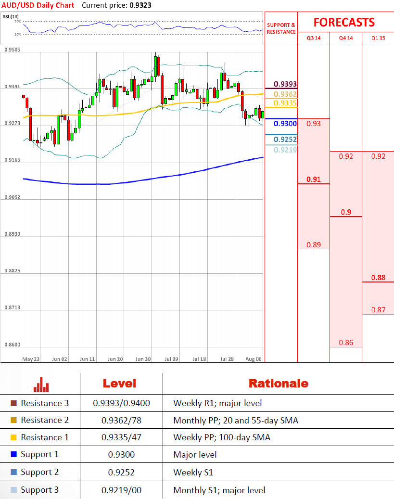Click the 0.8939 price axis label
Screen dimensions: 394x499
pos(13,234)
